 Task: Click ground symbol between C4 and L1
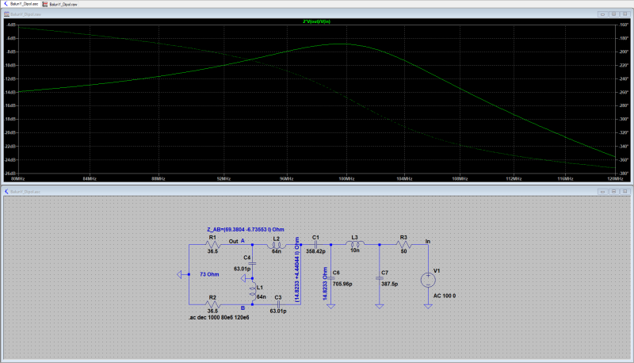coord(245,278)
